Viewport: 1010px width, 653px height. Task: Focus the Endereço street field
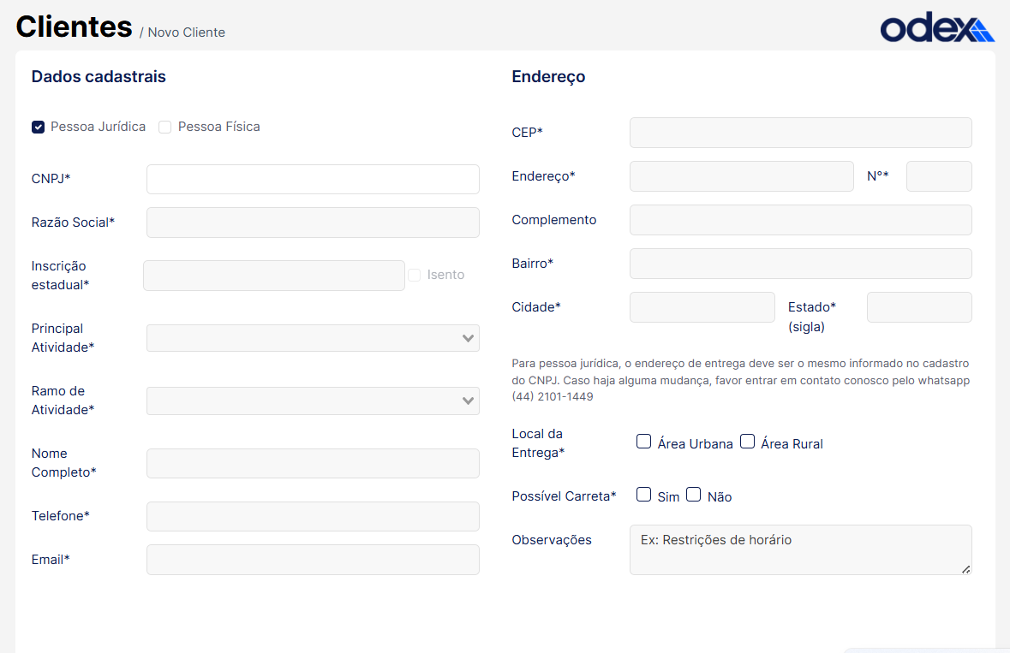pos(741,176)
